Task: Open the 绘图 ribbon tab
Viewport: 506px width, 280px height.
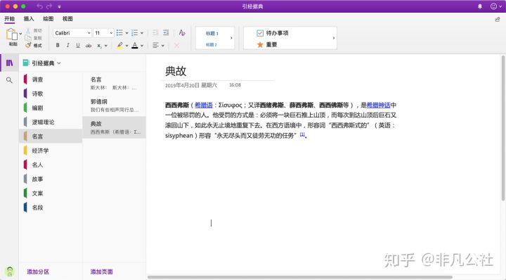Action: tap(48, 19)
